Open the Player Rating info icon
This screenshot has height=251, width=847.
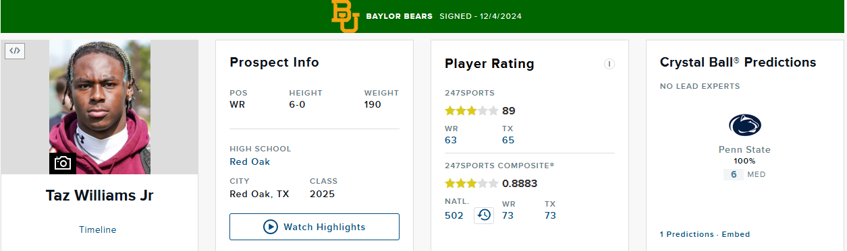609,64
